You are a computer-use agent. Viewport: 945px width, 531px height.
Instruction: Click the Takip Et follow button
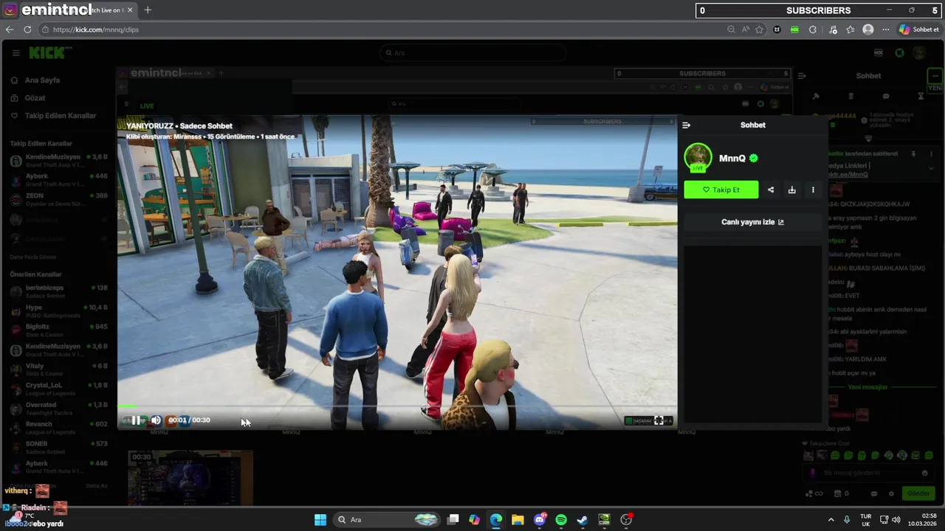(721, 190)
